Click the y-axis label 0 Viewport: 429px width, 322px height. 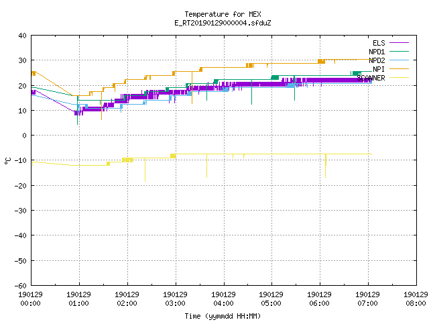pyautogui.click(x=24, y=136)
